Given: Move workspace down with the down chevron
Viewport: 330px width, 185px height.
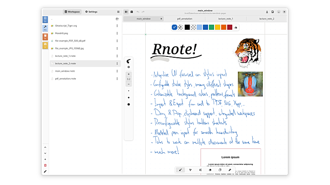Looking at the screenshot, I should tap(45, 154).
